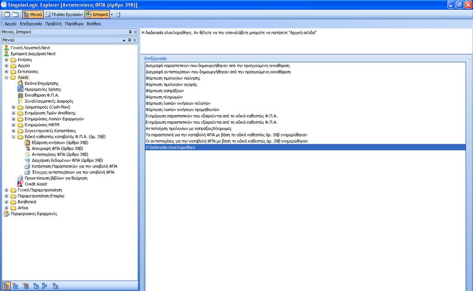
Task: Open the Επεξεργασία menu
Action: pyautogui.click(x=31, y=24)
